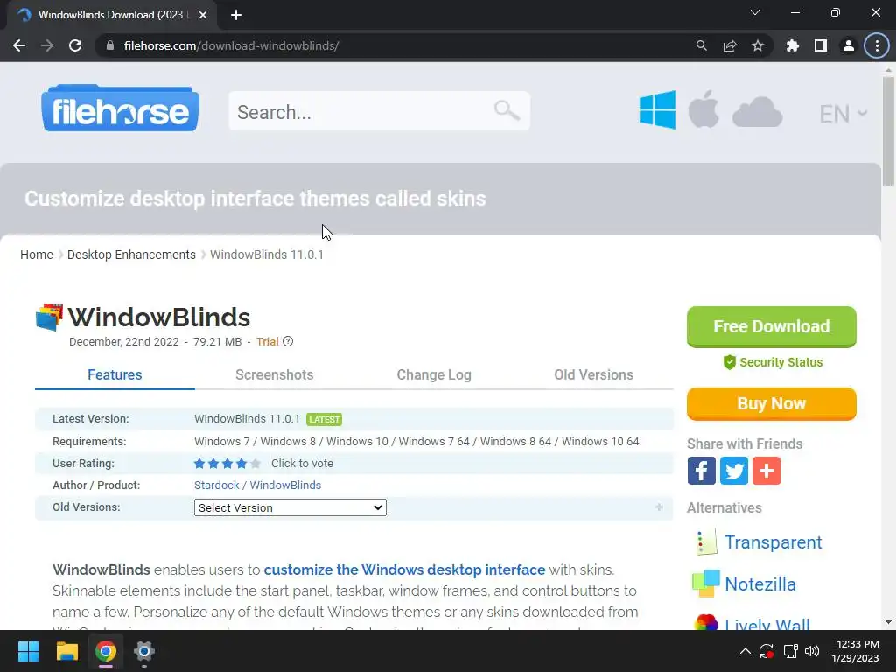
Task: Open the Windows Start menu
Action: [28, 651]
